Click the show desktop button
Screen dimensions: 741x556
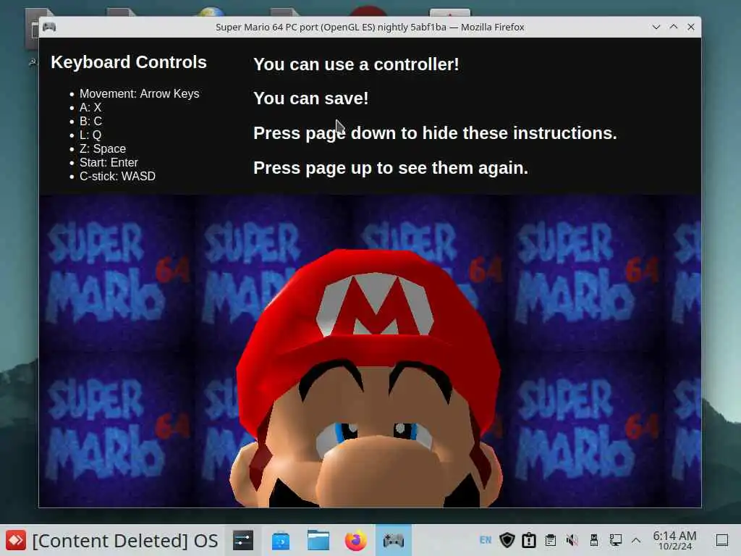click(x=722, y=540)
